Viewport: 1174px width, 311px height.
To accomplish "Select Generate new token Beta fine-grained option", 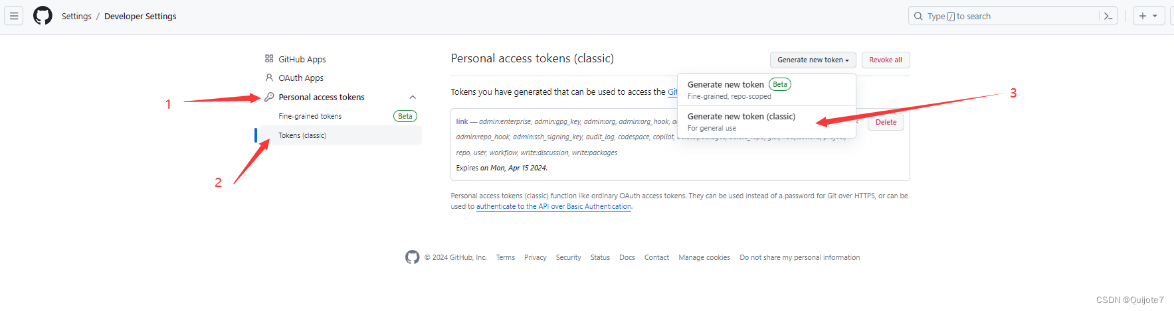I will (x=726, y=85).
